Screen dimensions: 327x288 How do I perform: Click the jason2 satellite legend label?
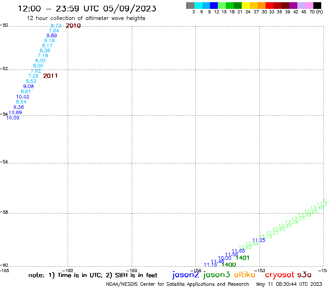[186, 275]
